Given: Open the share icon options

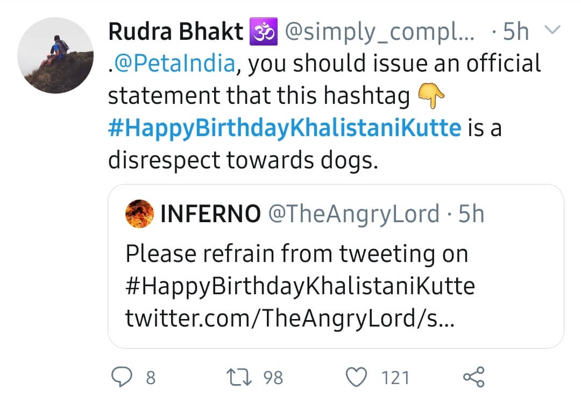Looking at the screenshot, I should (x=474, y=377).
